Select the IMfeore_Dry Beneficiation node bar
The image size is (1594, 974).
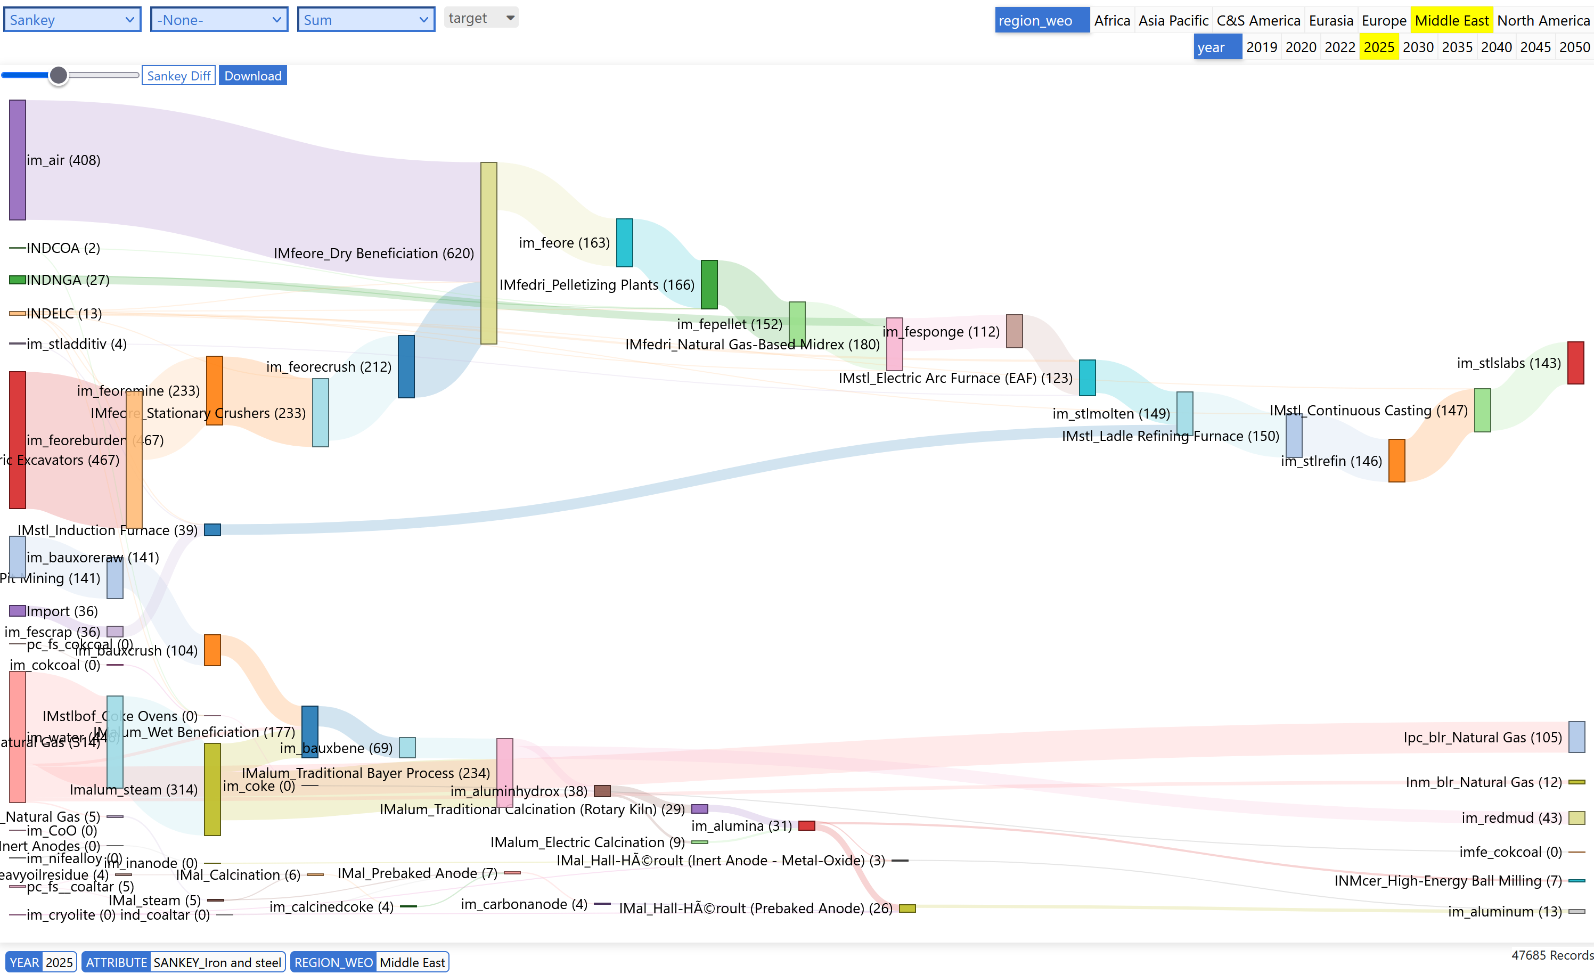click(x=488, y=253)
